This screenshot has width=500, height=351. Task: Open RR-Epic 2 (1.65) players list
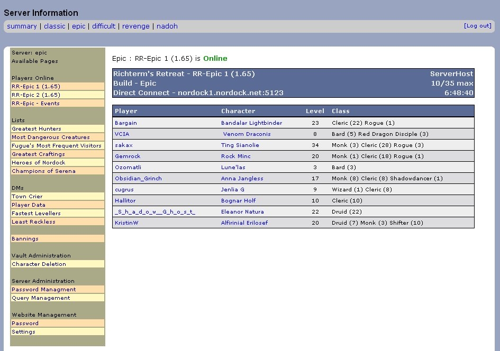[x=35, y=95]
